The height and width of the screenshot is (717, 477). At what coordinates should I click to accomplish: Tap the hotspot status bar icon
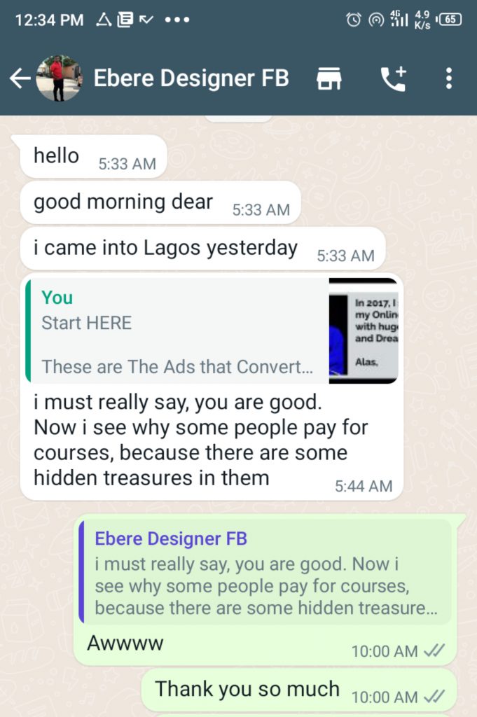point(376,20)
